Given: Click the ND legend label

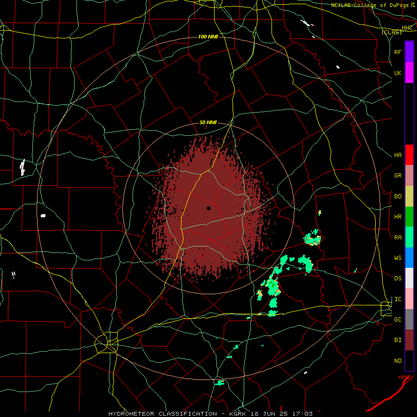Looking at the screenshot, I should coord(398,361).
